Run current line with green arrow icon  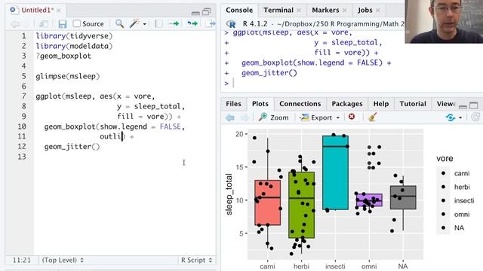174,23
